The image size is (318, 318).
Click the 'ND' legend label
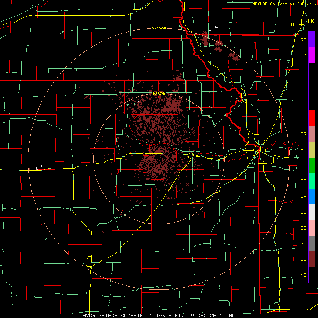click(x=303, y=275)
